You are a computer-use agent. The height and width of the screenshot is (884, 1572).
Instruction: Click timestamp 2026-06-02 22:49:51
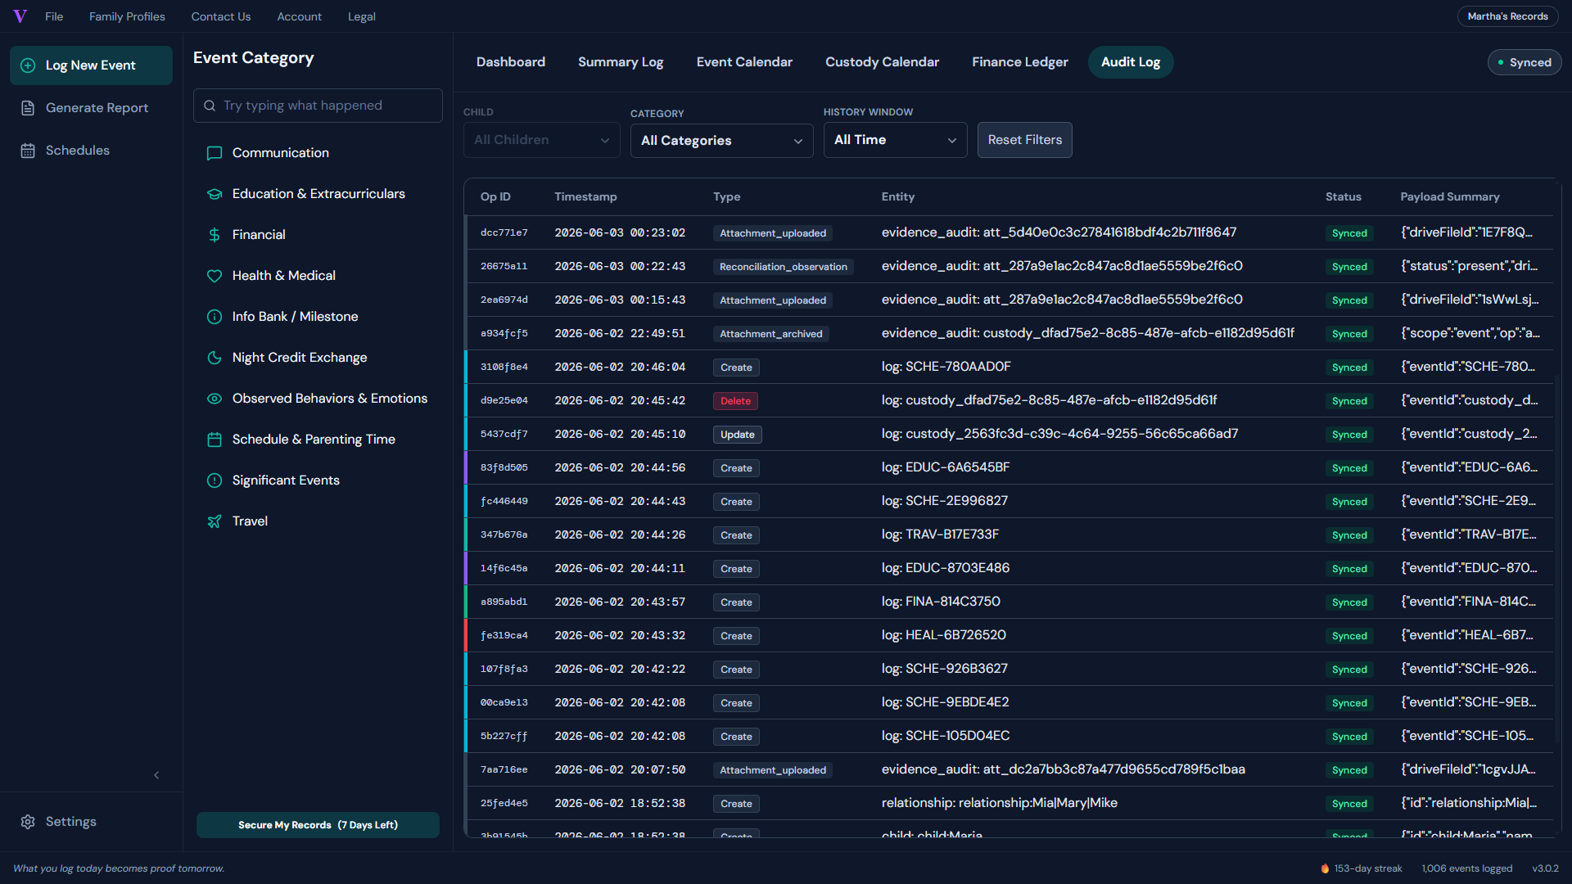point(620,334)
